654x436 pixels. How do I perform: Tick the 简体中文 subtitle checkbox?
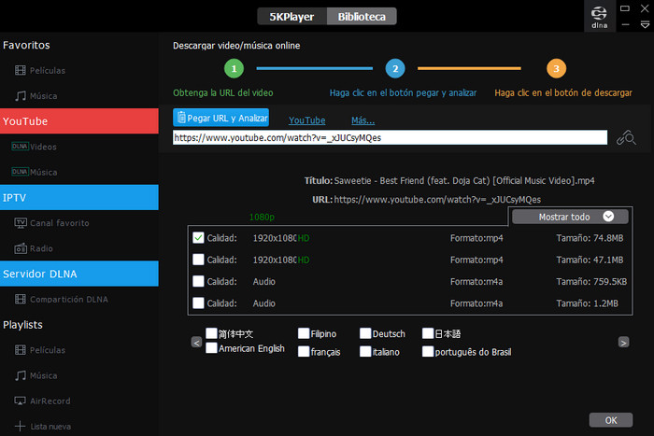[211, 333]
